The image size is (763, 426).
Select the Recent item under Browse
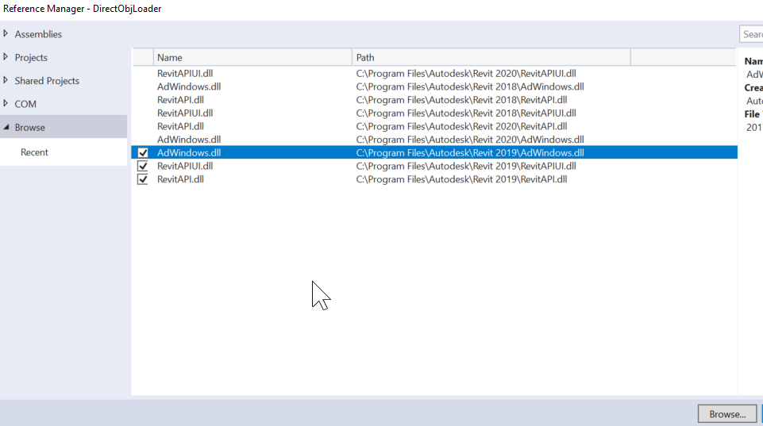coord(34,152)
